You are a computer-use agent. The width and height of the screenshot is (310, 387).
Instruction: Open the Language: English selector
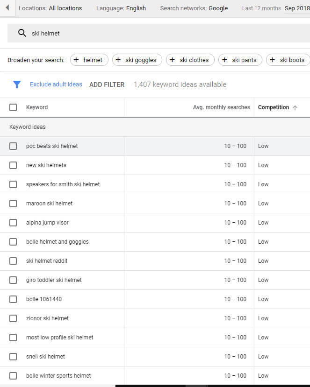click(x=121, y=8)
